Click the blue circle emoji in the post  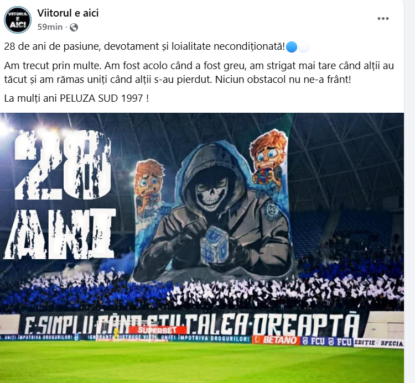[292, 47]
